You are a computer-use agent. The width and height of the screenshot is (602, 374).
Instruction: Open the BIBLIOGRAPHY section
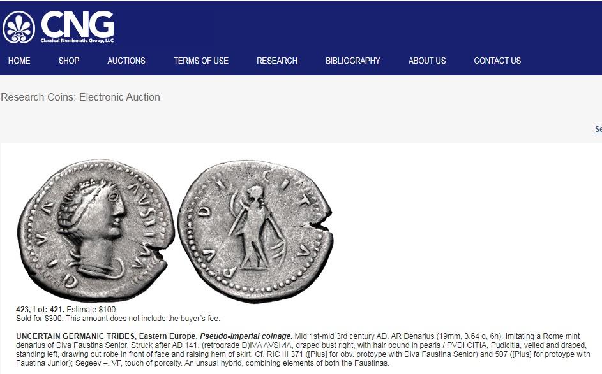353,61
